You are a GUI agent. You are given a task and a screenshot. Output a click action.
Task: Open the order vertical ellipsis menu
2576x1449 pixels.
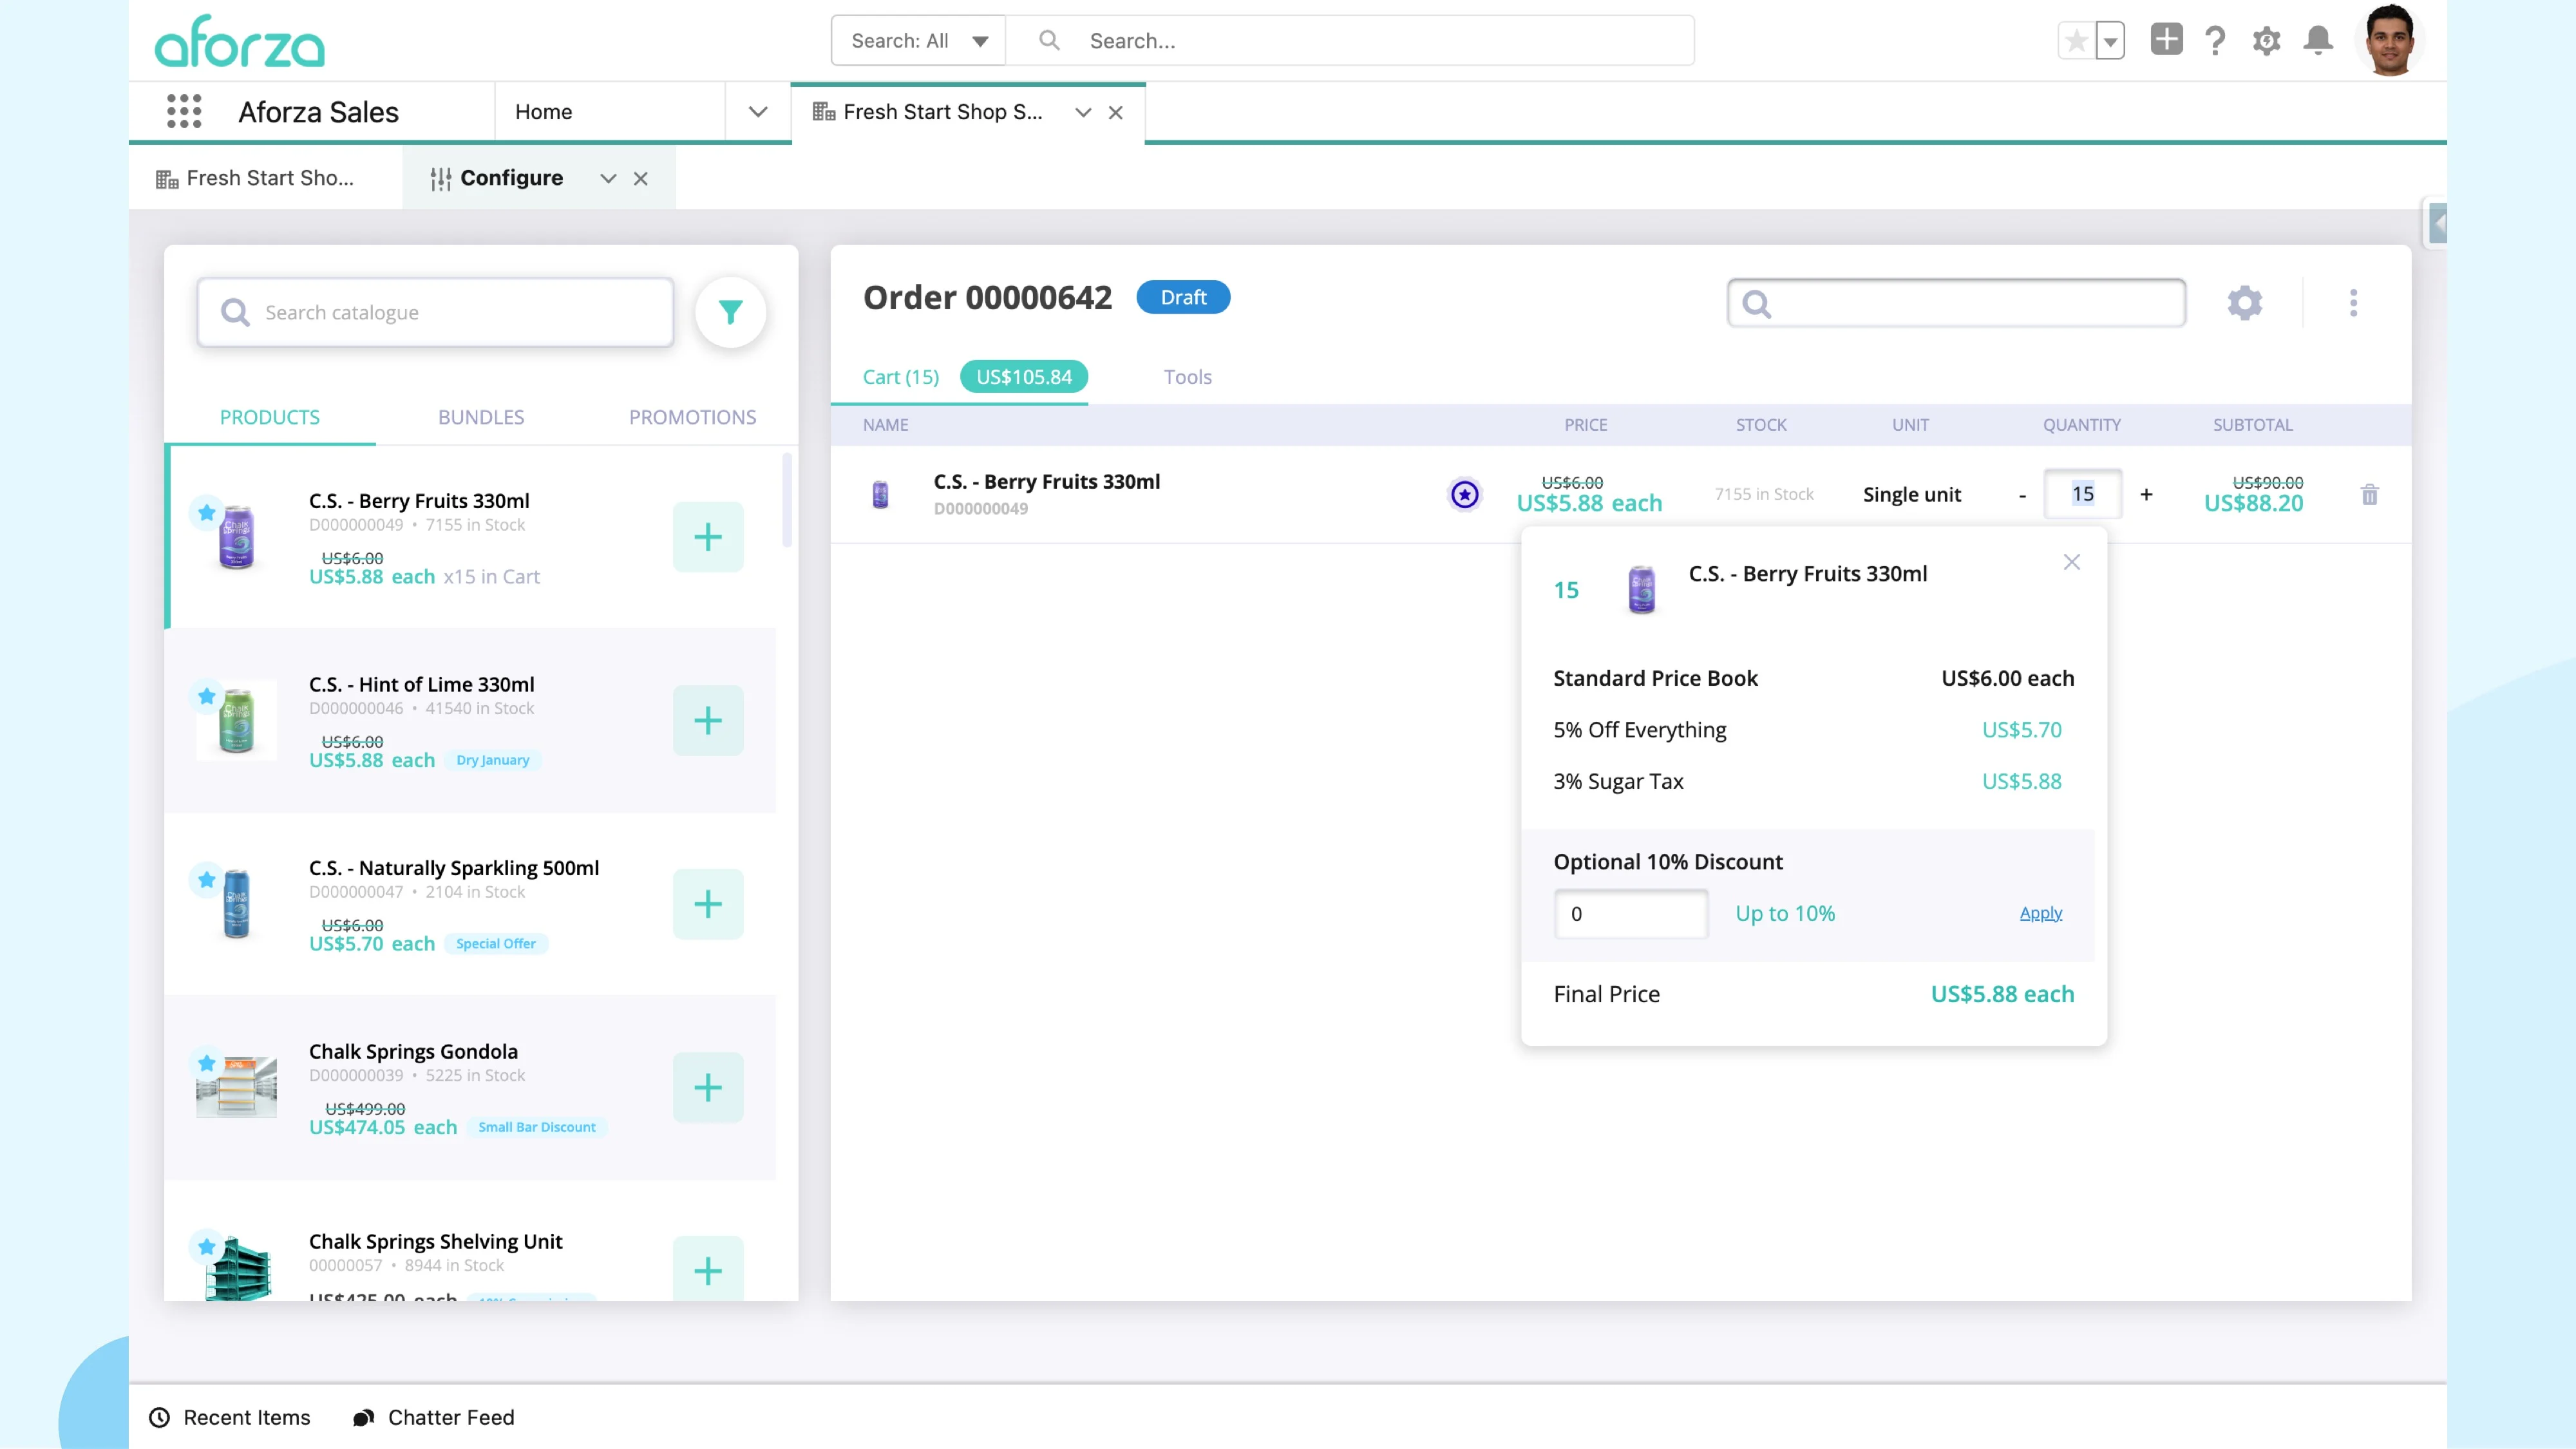point(2353,302)
